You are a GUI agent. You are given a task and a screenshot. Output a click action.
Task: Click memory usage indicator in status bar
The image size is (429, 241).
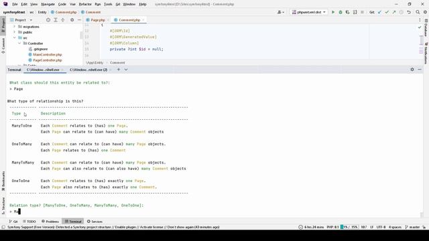[x=349, y=227]
